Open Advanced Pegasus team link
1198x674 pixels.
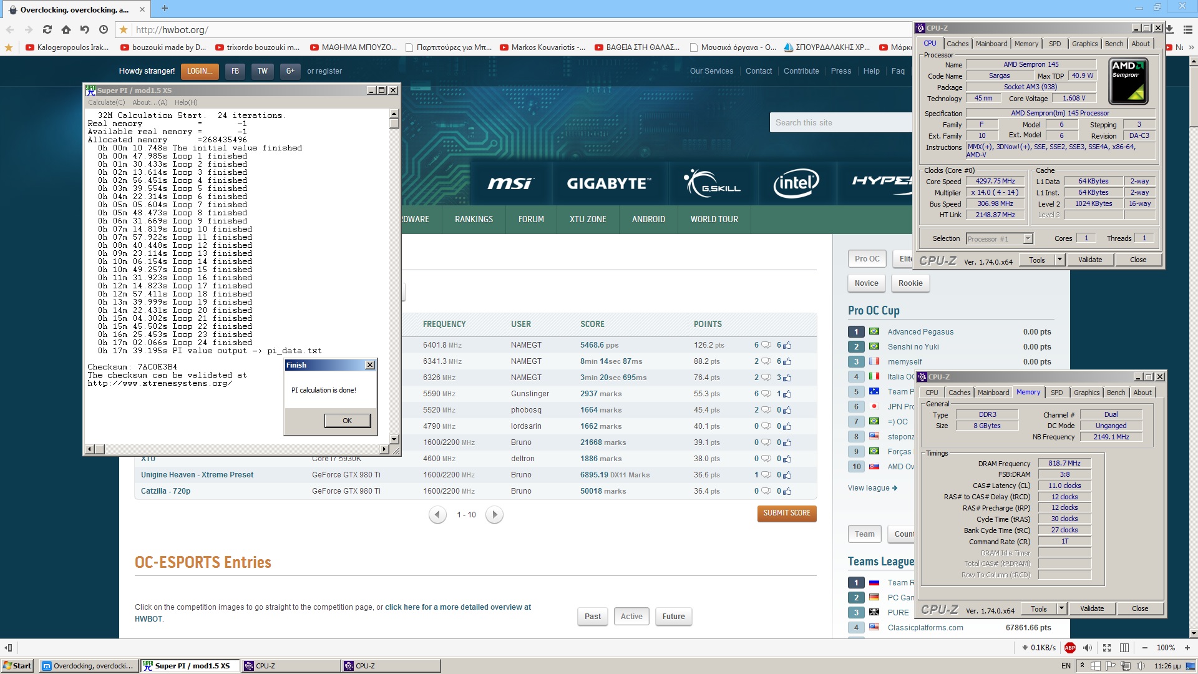tap(920, 332)
